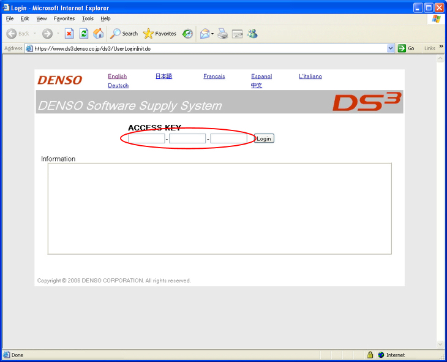Maximize the Internet Explorer window
This screenshot has width=447, height=362.
tap(429, 8)
